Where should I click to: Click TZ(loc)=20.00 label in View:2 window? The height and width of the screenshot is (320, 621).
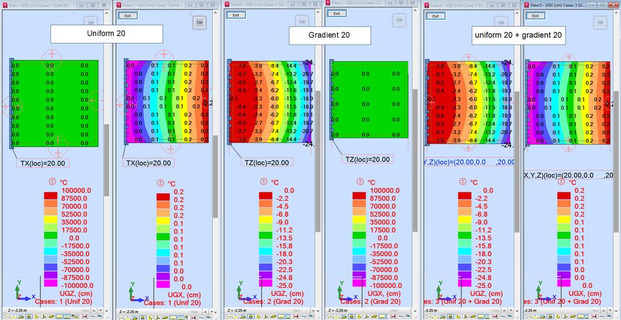[x=368, y=159]
